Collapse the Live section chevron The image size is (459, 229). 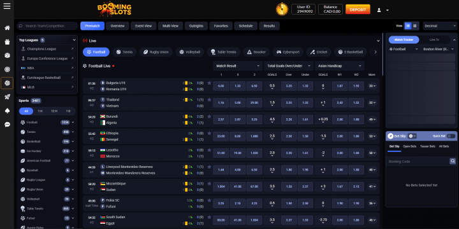378,41
